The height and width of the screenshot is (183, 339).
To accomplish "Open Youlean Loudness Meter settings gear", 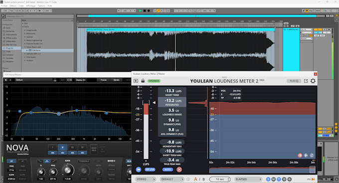I will tap(313, 81).
